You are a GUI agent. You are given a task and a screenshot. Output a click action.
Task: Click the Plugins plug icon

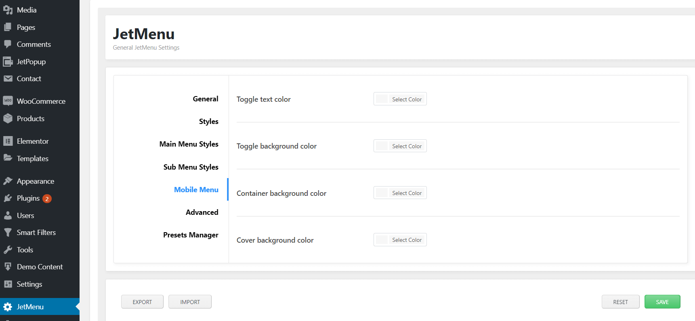(x=8, y=198)
